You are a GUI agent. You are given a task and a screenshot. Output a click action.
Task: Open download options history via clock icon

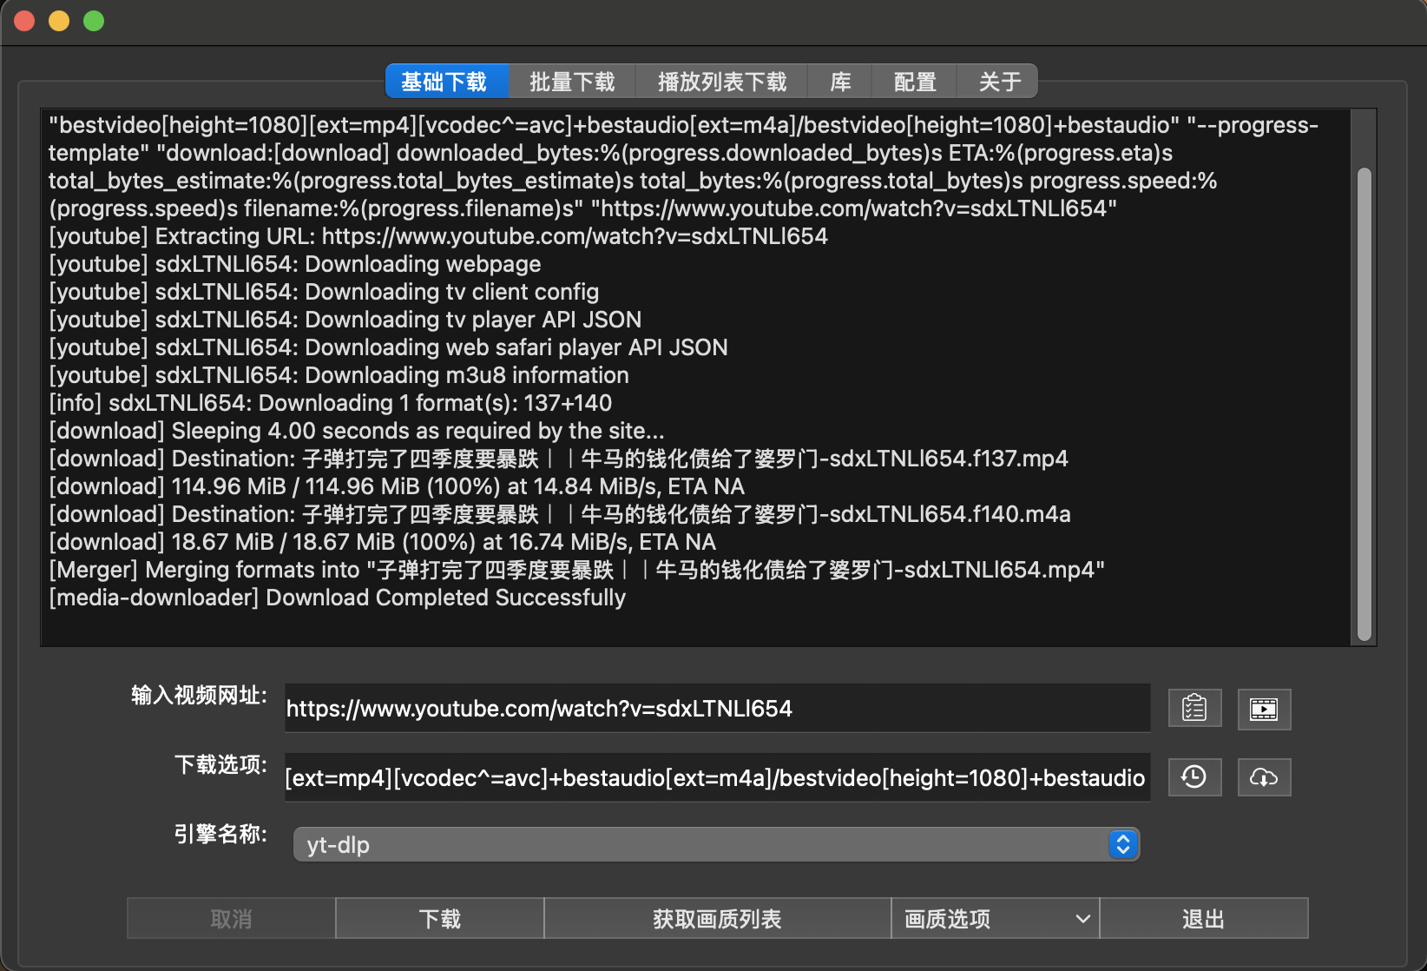(x=1194, y=777)
